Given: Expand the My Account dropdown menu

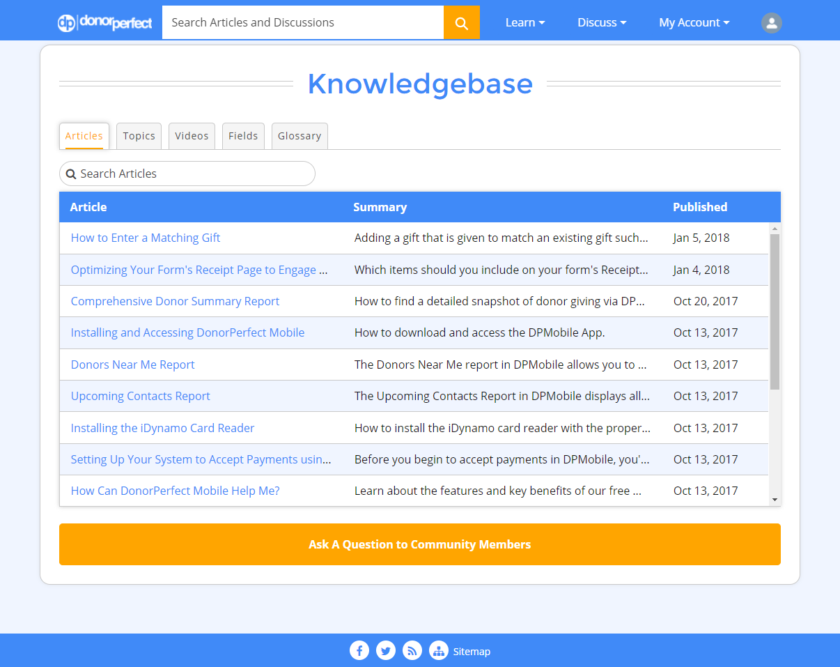Looking at the screenshot, I should coord(694,22).
